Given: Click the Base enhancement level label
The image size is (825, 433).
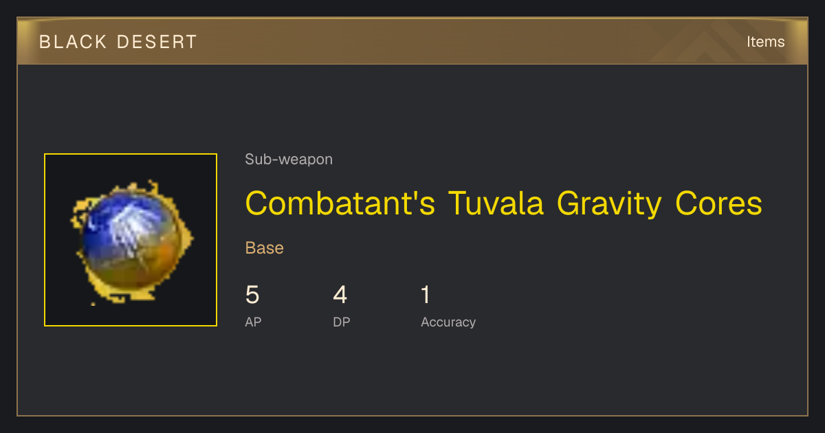Looking at the screenshot, I should (265, 248).
